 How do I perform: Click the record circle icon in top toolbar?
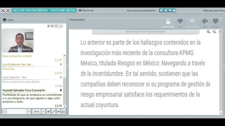(x=170, y=10)
